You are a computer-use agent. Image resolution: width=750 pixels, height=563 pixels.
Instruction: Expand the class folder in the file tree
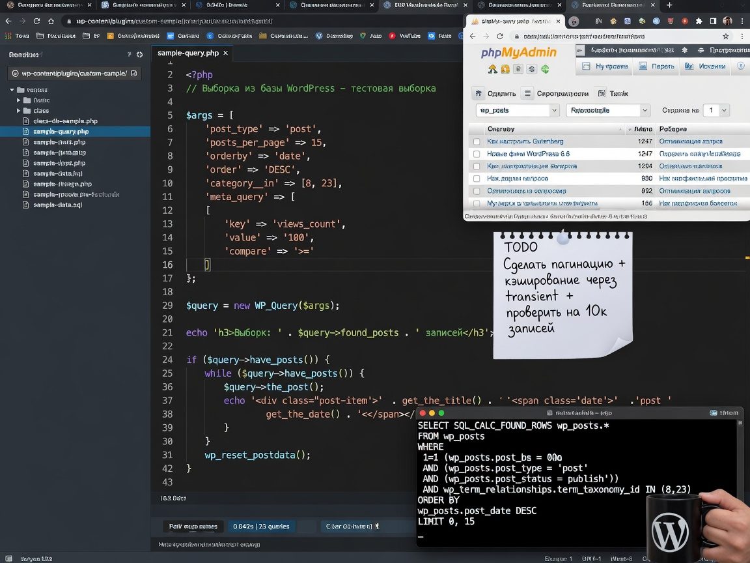pyautogui.click(x=19, y=111)
